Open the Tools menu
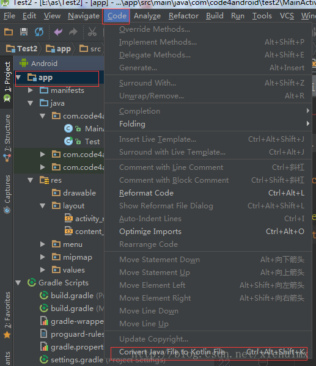The width and height of the screenshot is (316, 366). (262, 16)
